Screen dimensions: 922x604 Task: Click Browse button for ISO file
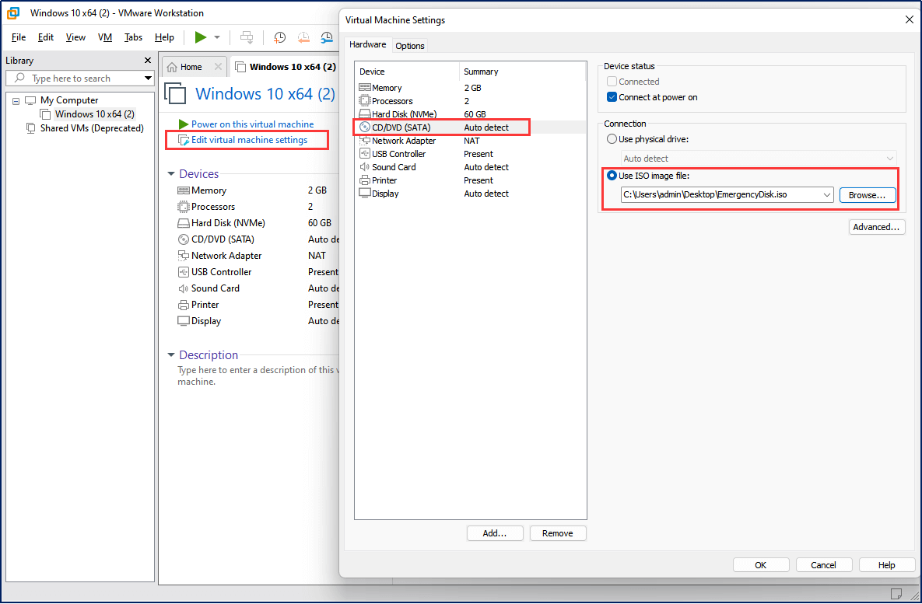click(868, 195)
